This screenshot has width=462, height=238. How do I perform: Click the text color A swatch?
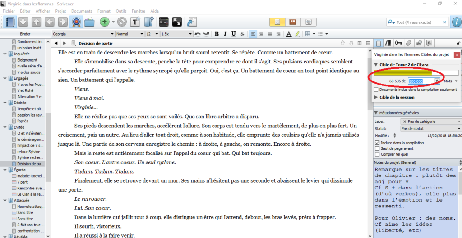tap(289, 34)
